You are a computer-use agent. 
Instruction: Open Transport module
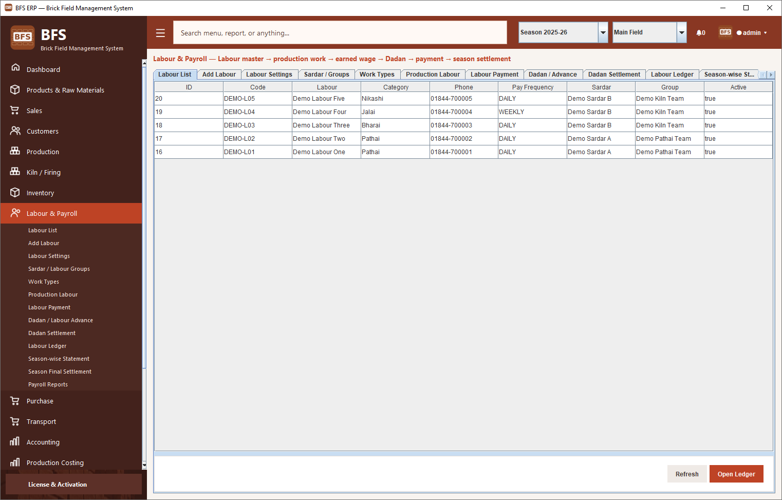pos(71,421)
